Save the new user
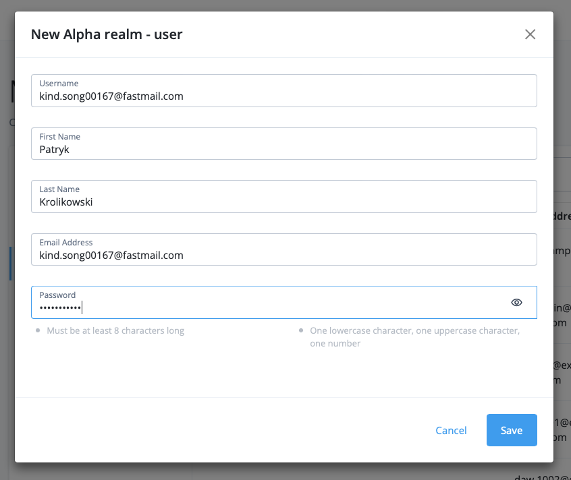This screenshot has width=571, height=480. tap(511, 430)
